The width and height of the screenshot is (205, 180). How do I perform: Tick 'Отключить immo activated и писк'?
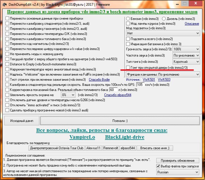(7, 105)
